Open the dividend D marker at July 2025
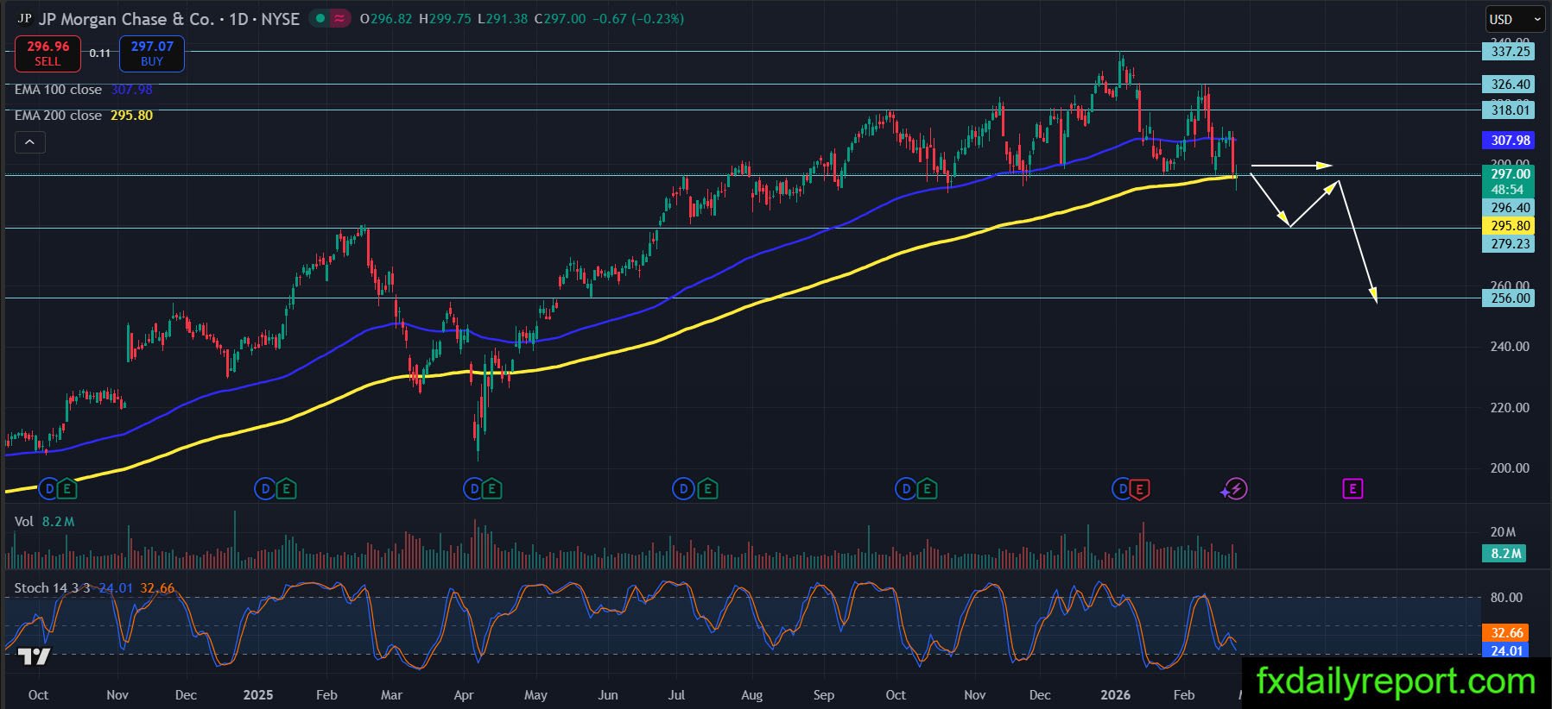The width and height of the screenshot is (1552, 709). pyautogui.click(x=683, y=489)
